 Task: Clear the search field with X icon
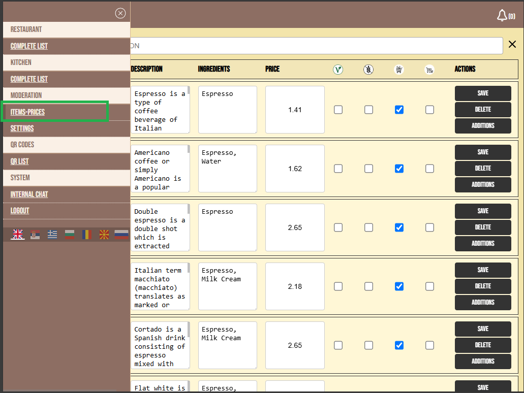point(512,44)
